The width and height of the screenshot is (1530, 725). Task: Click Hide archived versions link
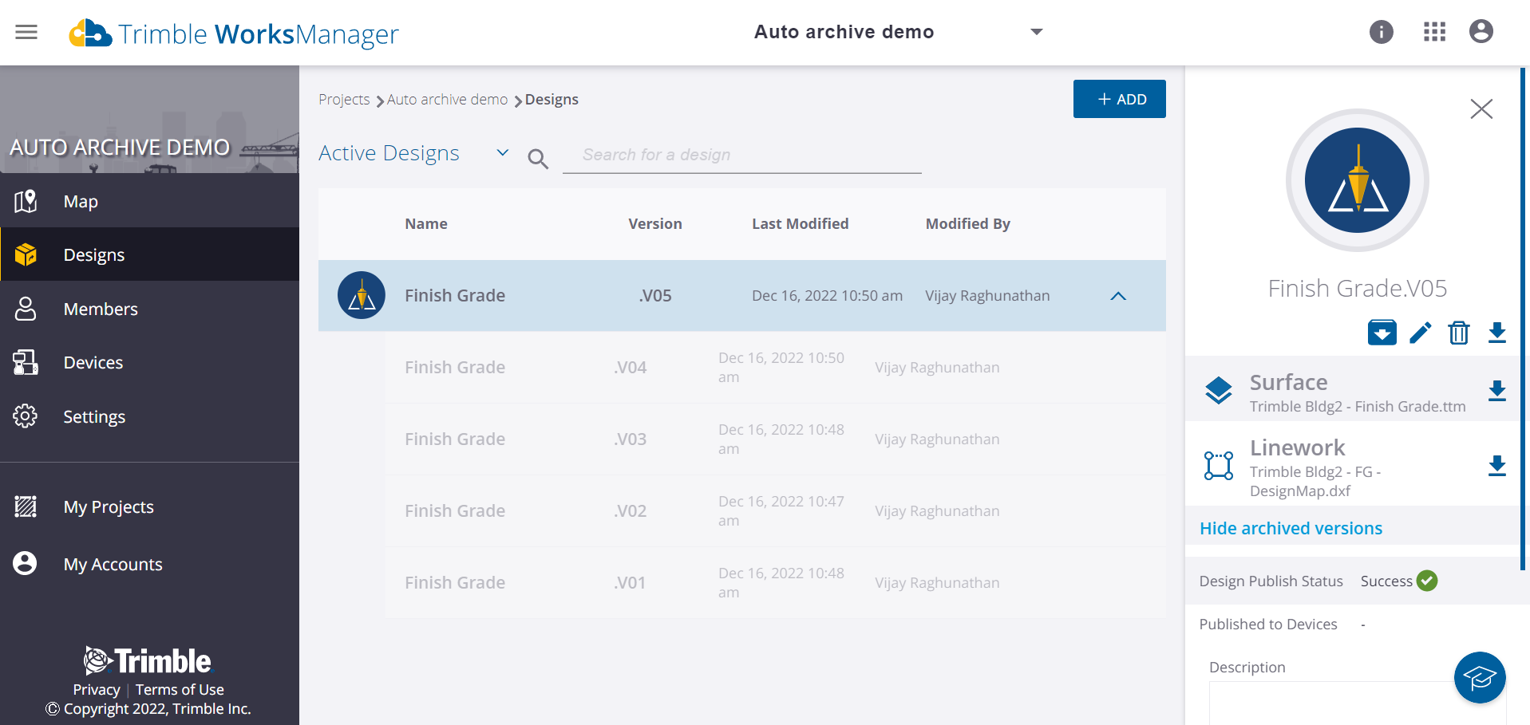(x=1291, y=528)
